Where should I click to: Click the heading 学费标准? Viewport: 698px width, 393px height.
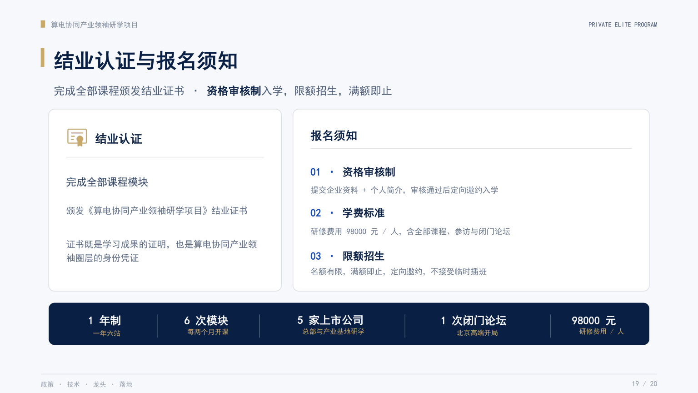click(364, 213)
